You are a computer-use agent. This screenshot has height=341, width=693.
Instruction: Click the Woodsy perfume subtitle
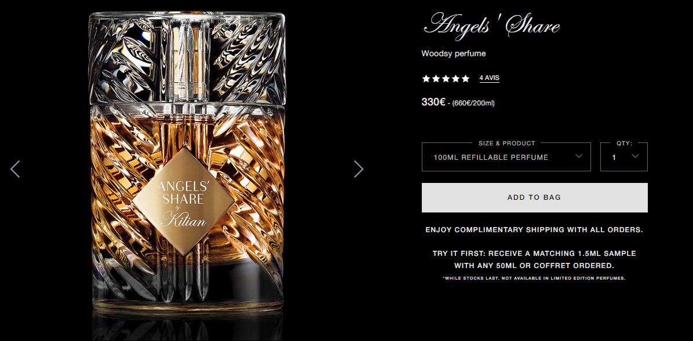454,54
